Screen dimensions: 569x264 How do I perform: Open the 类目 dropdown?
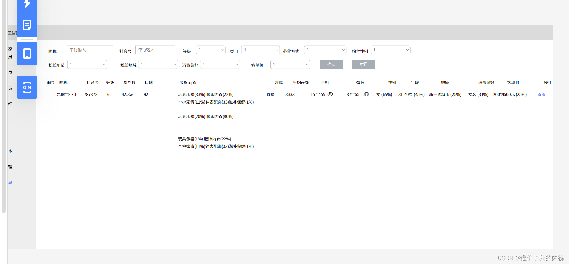click(x=261, y=50)
